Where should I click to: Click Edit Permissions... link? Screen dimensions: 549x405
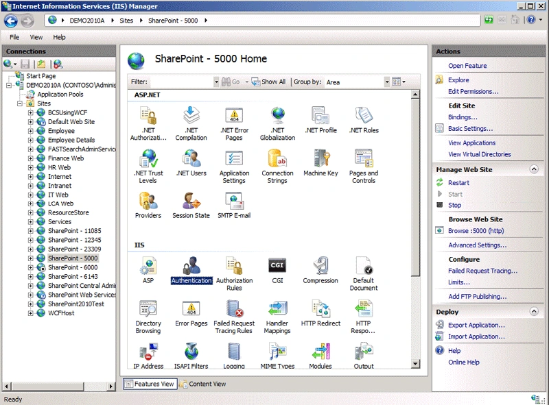[x=474, y=92]
